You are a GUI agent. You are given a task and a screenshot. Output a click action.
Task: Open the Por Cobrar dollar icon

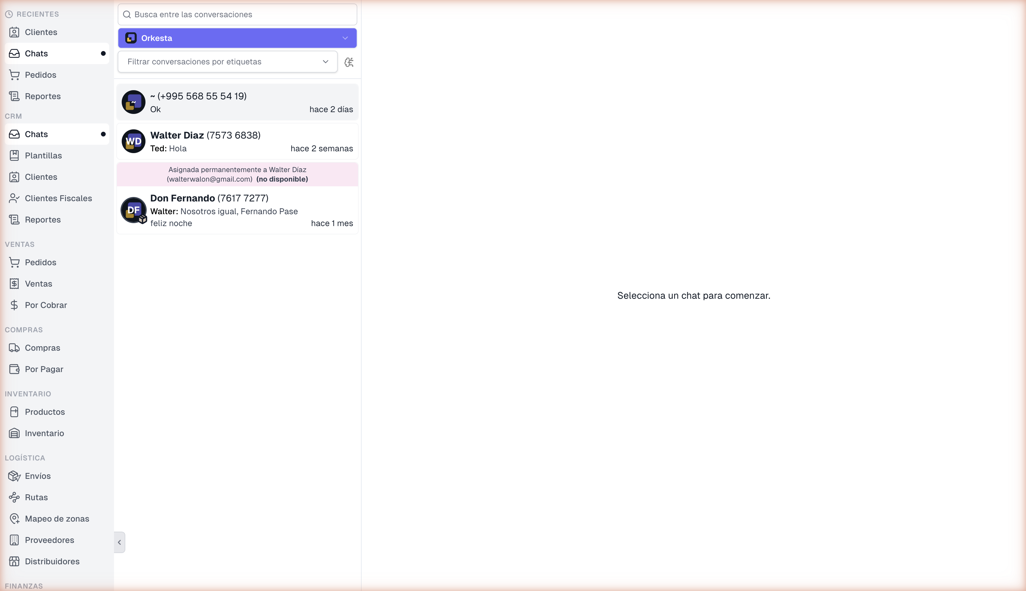click(14, 305)
